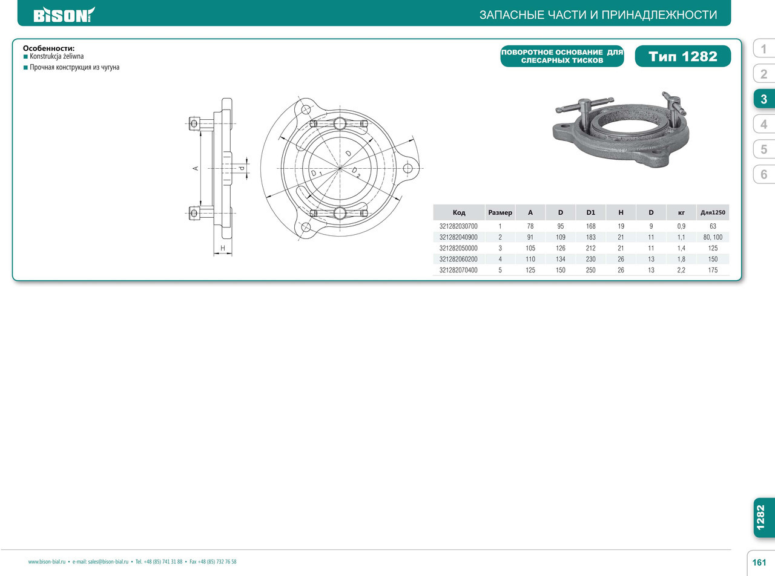This screenshot has width=775, height=576.
Task: Click the Особенности heading
Action: pos(49,48)
